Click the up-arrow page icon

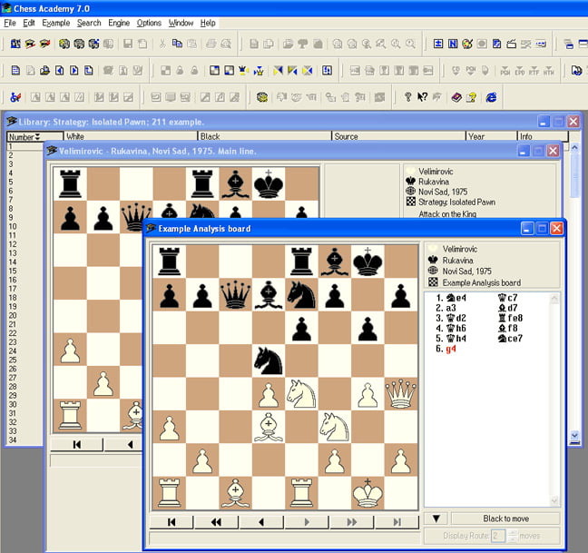click(89, 70)
